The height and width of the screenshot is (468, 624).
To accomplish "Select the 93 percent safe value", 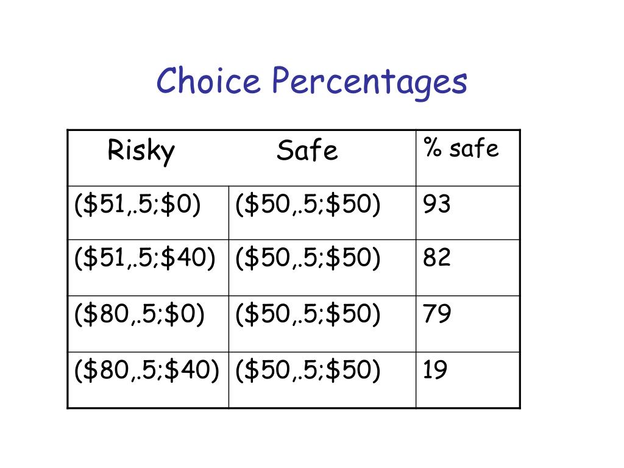I will click(436, 204).
